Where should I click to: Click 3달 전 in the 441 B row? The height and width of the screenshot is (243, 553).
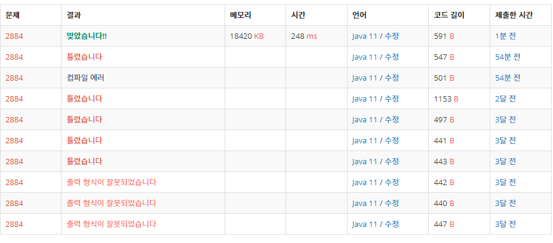(x=505, y=141)
